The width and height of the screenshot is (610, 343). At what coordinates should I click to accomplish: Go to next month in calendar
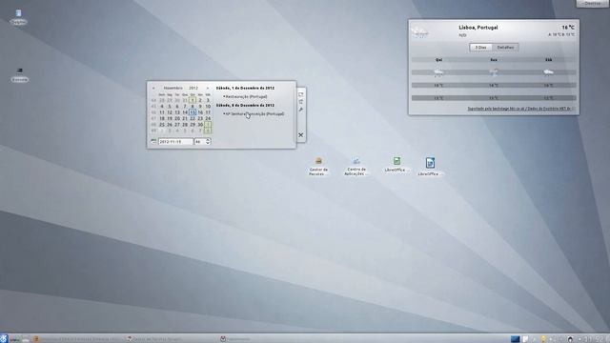(208, 89)
